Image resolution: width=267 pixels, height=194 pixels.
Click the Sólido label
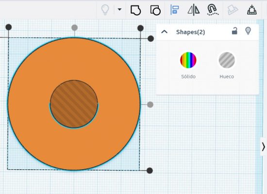pyautogui.click(x=188, y=76)
